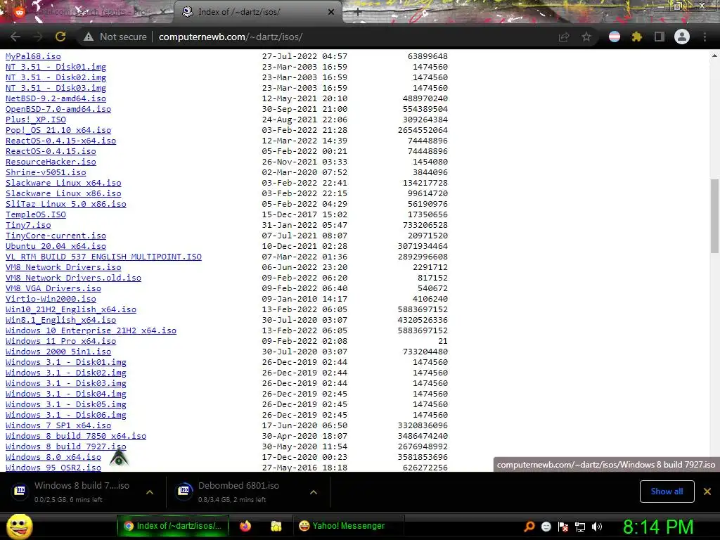
Task: Open Tiny7.iso link
Action: (28, 226)
